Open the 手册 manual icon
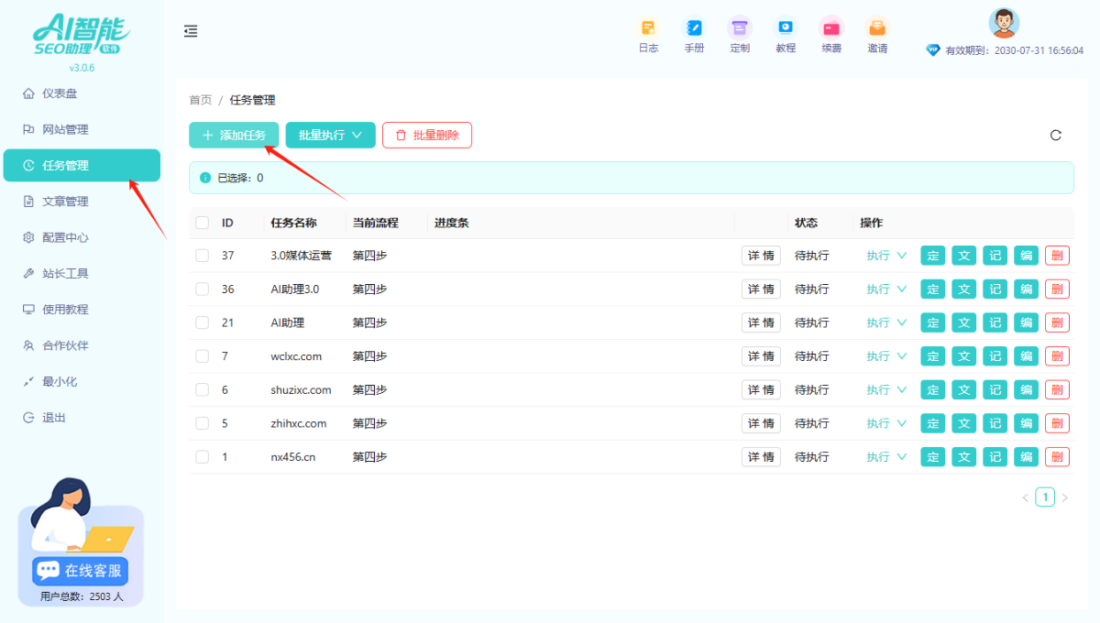Viewport: 1100px width, 623px height. pyautogui.click(x=694, y=35)
